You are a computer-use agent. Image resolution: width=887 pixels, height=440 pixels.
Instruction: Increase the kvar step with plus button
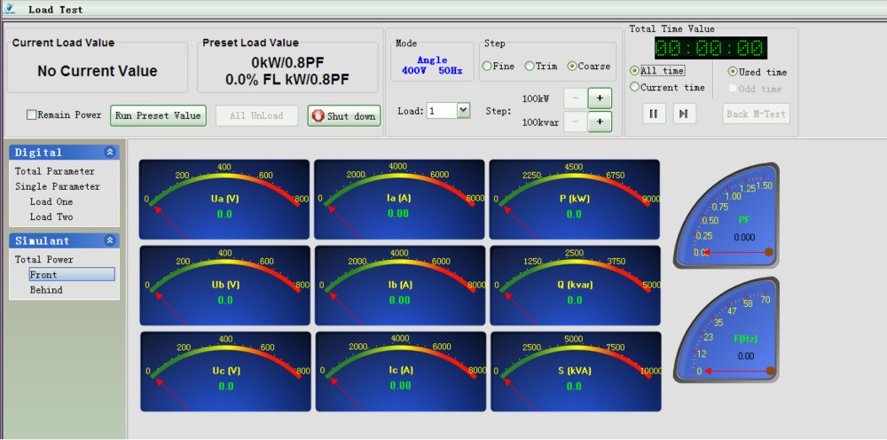[600, 122]
